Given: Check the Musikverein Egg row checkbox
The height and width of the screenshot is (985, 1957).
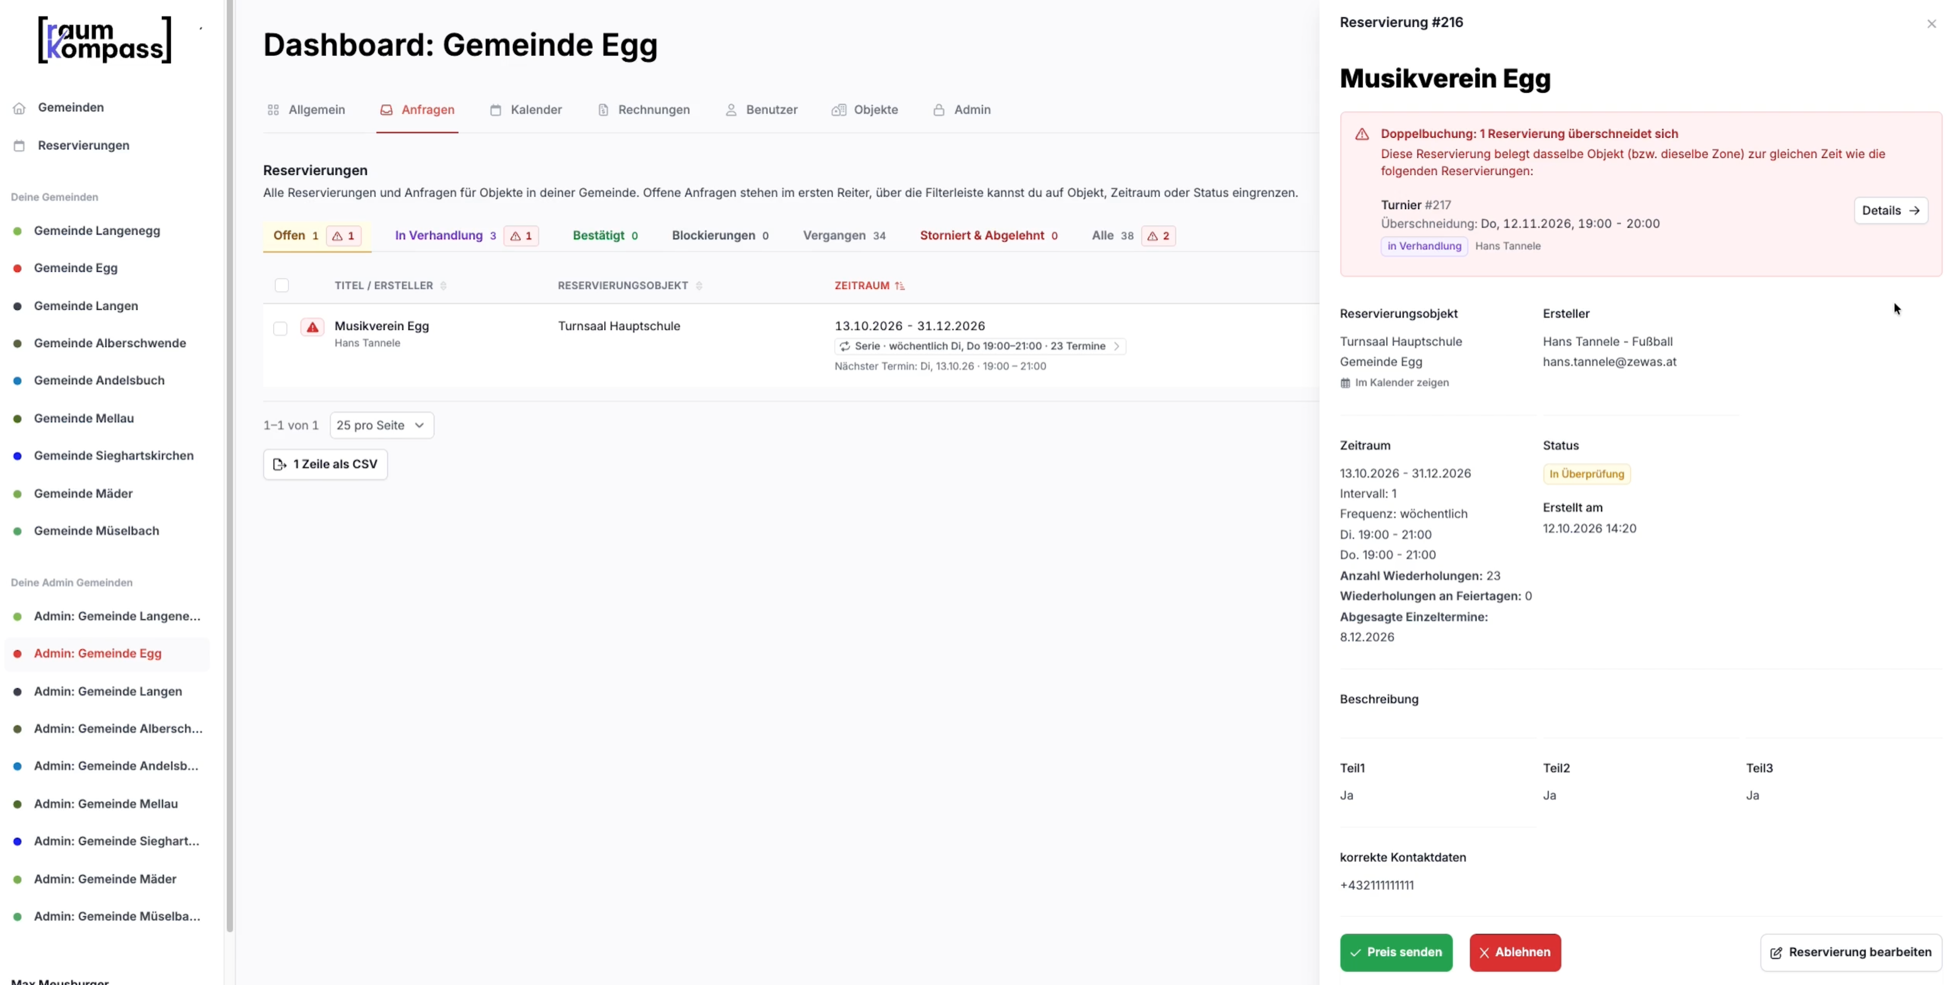Looking at the screenshot, I should (x=280, y=328).
